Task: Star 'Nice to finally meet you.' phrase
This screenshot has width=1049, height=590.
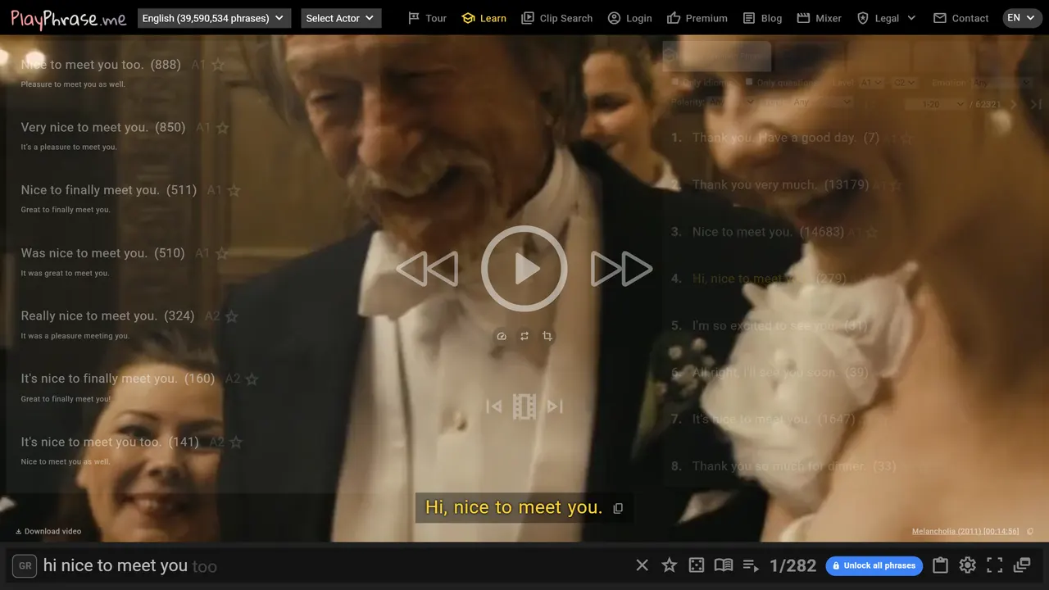Action: (234, 190)
